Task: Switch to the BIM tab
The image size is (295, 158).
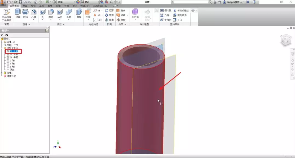Action: pos(75,6)
